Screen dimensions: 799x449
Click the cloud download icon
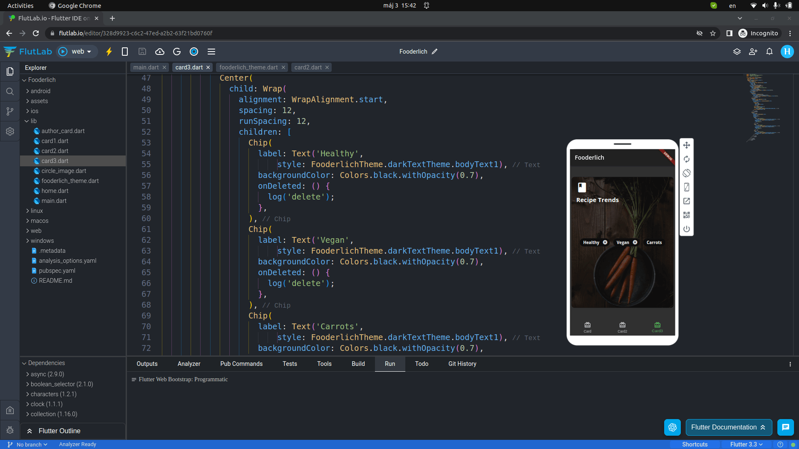160,52
